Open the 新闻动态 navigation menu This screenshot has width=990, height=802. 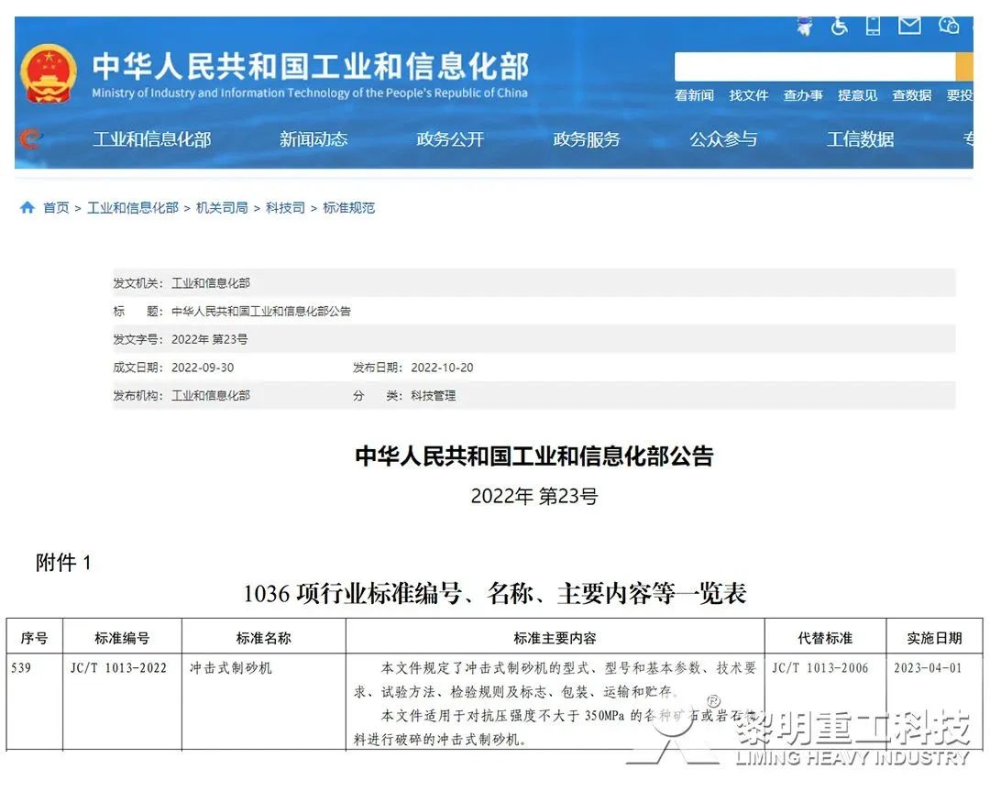tap(313, 139)
